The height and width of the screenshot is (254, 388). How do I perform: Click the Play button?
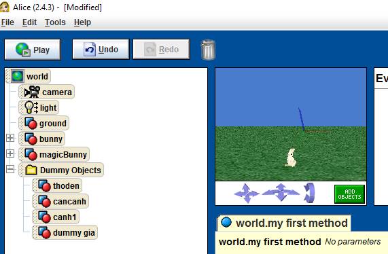[x=33, y=50]
